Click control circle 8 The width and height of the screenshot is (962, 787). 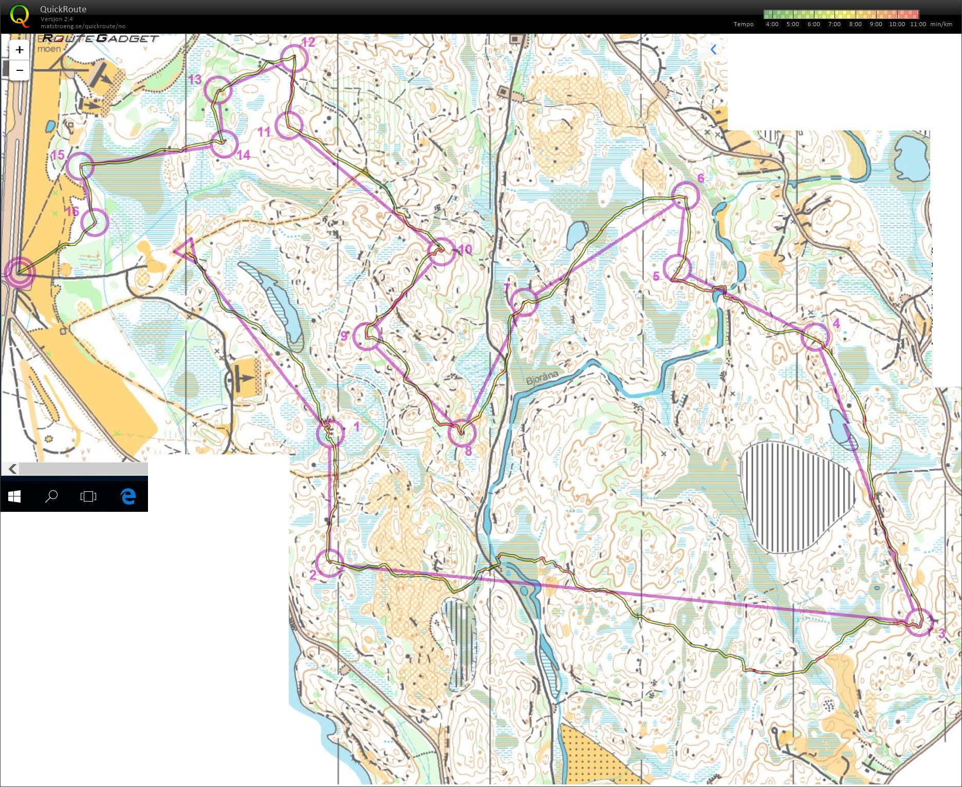coord(462,433)
